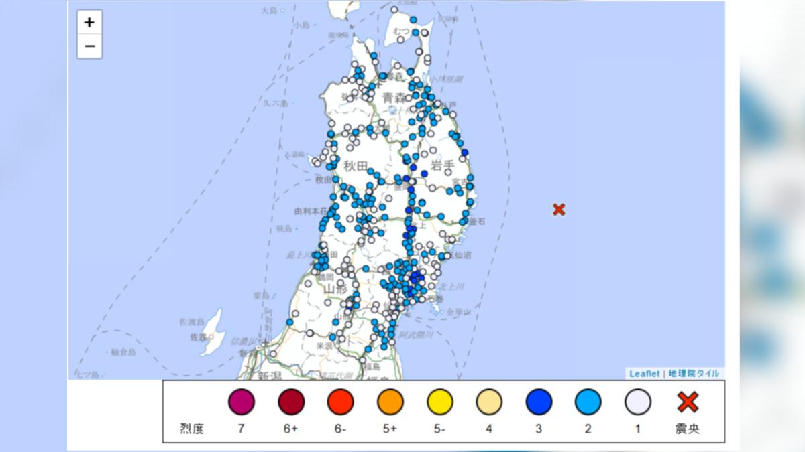
Task: Click the white intensity 1 legend circle
Action: click(638, 402)
